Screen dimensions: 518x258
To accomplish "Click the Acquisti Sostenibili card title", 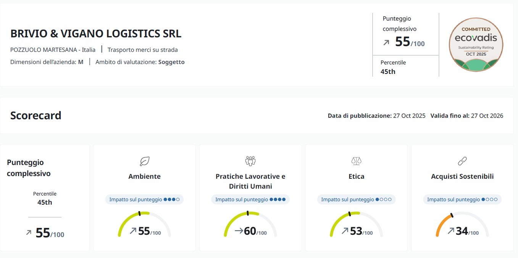I will point(462,176).
